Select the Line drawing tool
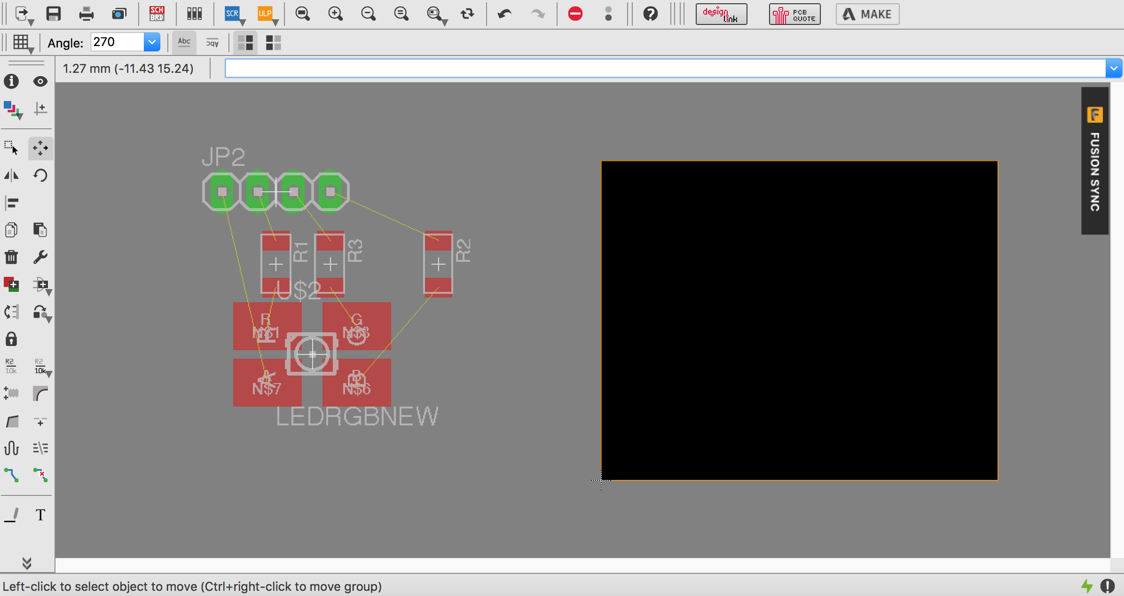The width and height of the screenshot is (1124, 596). point(11,515)
